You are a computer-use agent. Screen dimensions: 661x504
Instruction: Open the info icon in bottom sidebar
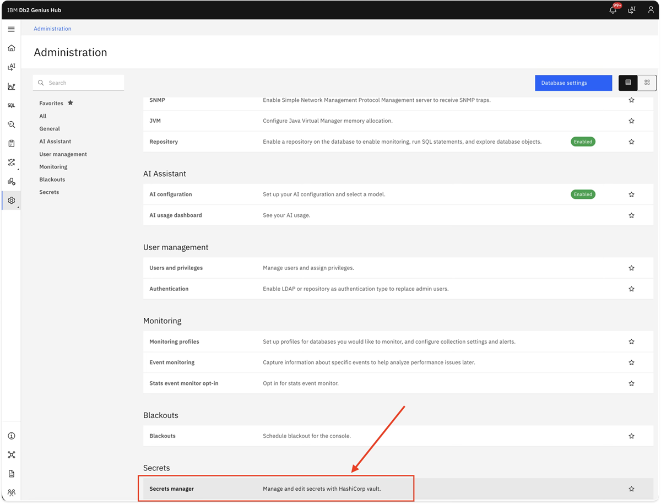pyautogui.click(x=11, y=436)
